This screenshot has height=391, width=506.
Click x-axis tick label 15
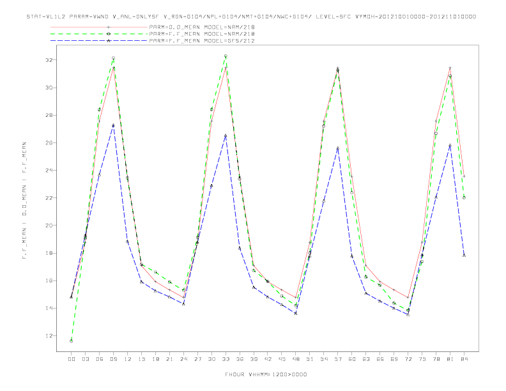click(x=141, y=359)
